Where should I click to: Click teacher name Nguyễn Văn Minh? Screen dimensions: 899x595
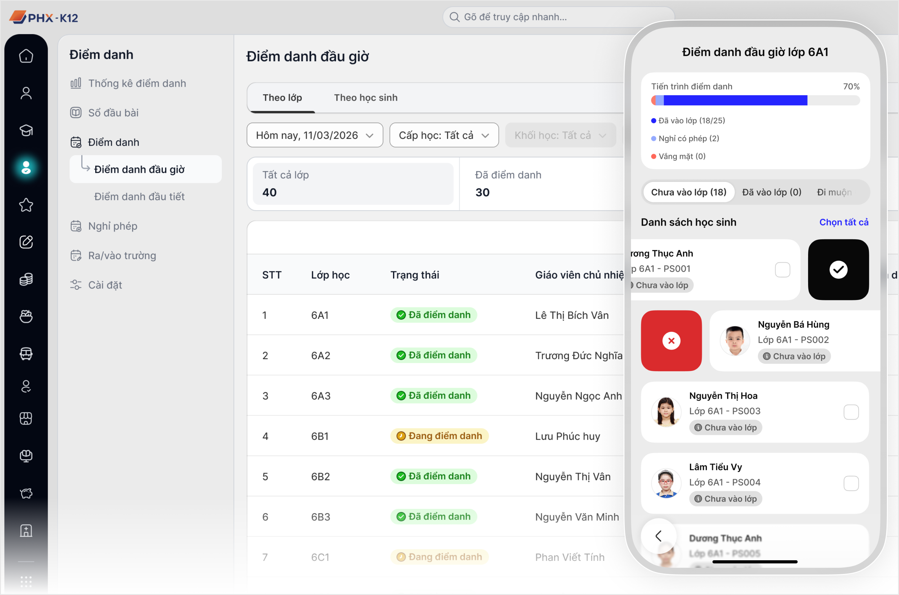click(577, 517)
